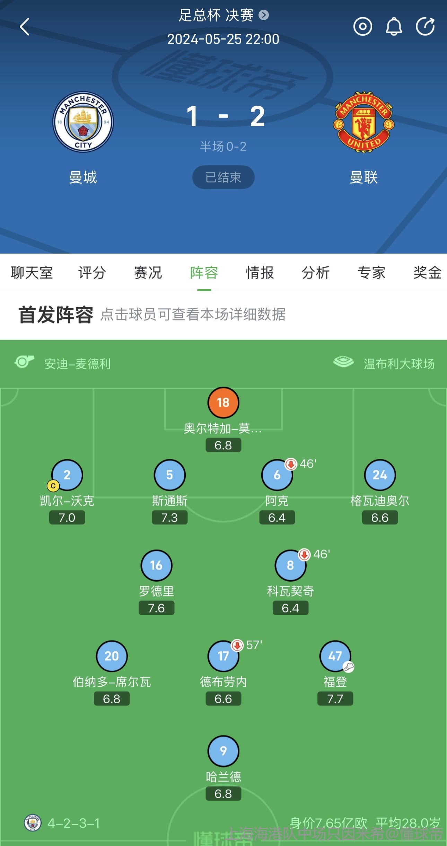Switch to 聊天室 tab

click(x=32, y=273)
